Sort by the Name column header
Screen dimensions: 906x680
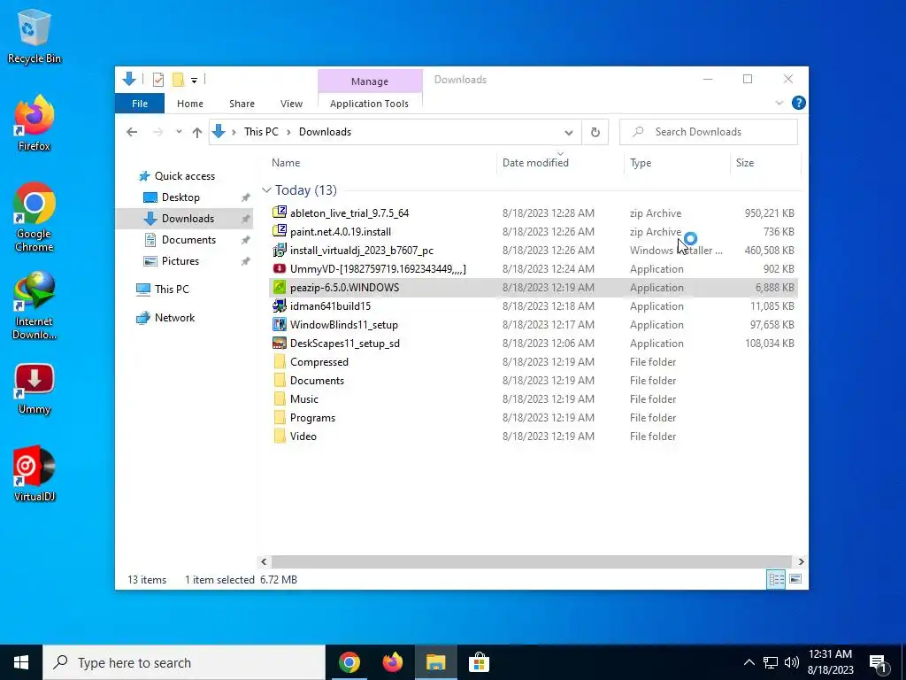(381, 163)
